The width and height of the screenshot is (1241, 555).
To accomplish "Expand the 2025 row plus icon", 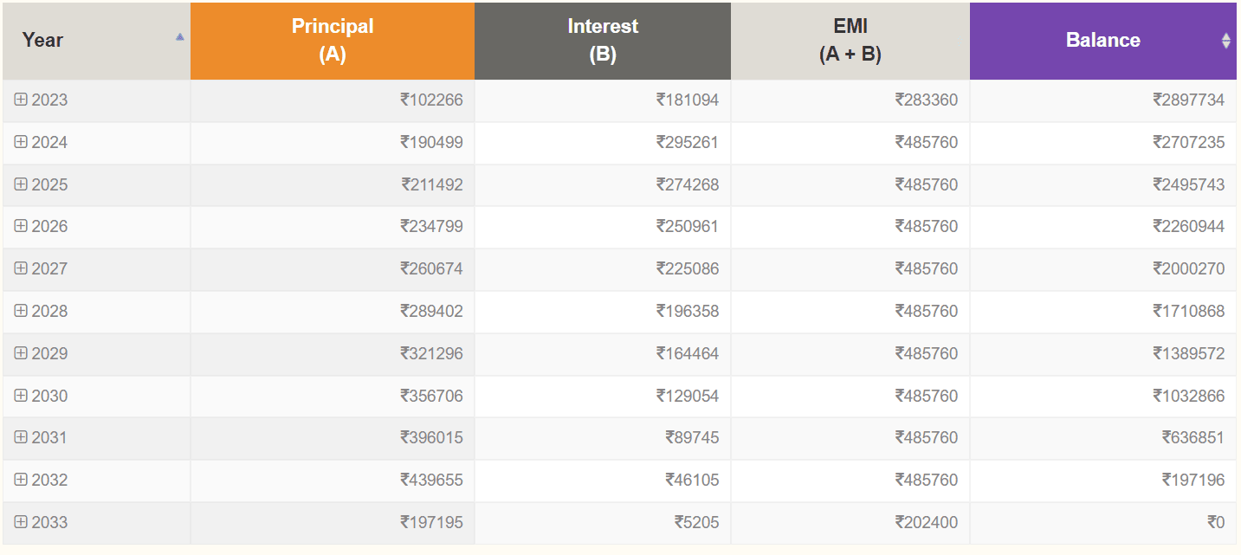I will click(21, 184).
